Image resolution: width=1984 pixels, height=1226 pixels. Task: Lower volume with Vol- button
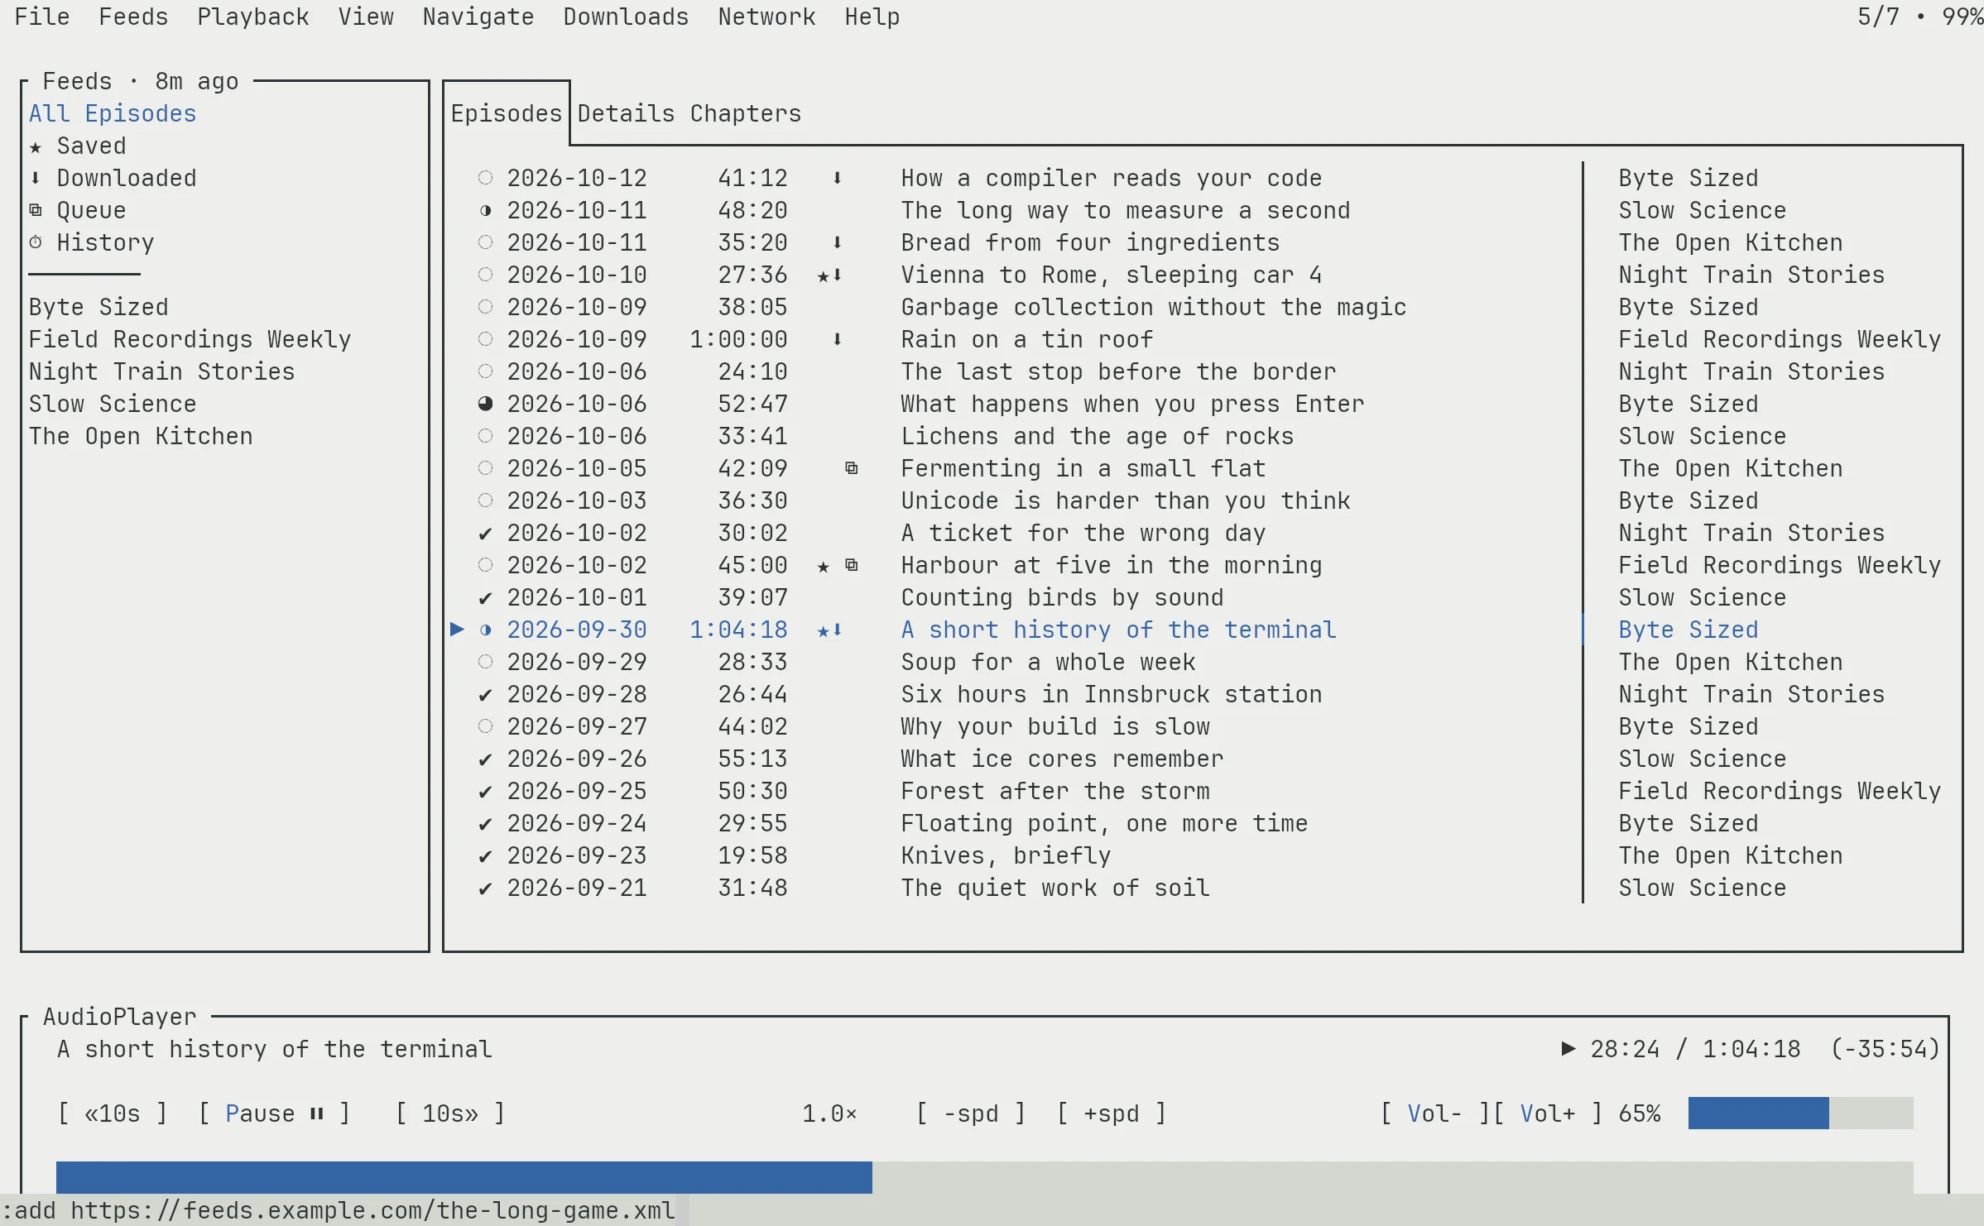[1435, 1114]
